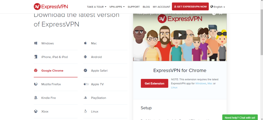
Task: Select the PlayStation tab
Action: (x=105, y=98)
